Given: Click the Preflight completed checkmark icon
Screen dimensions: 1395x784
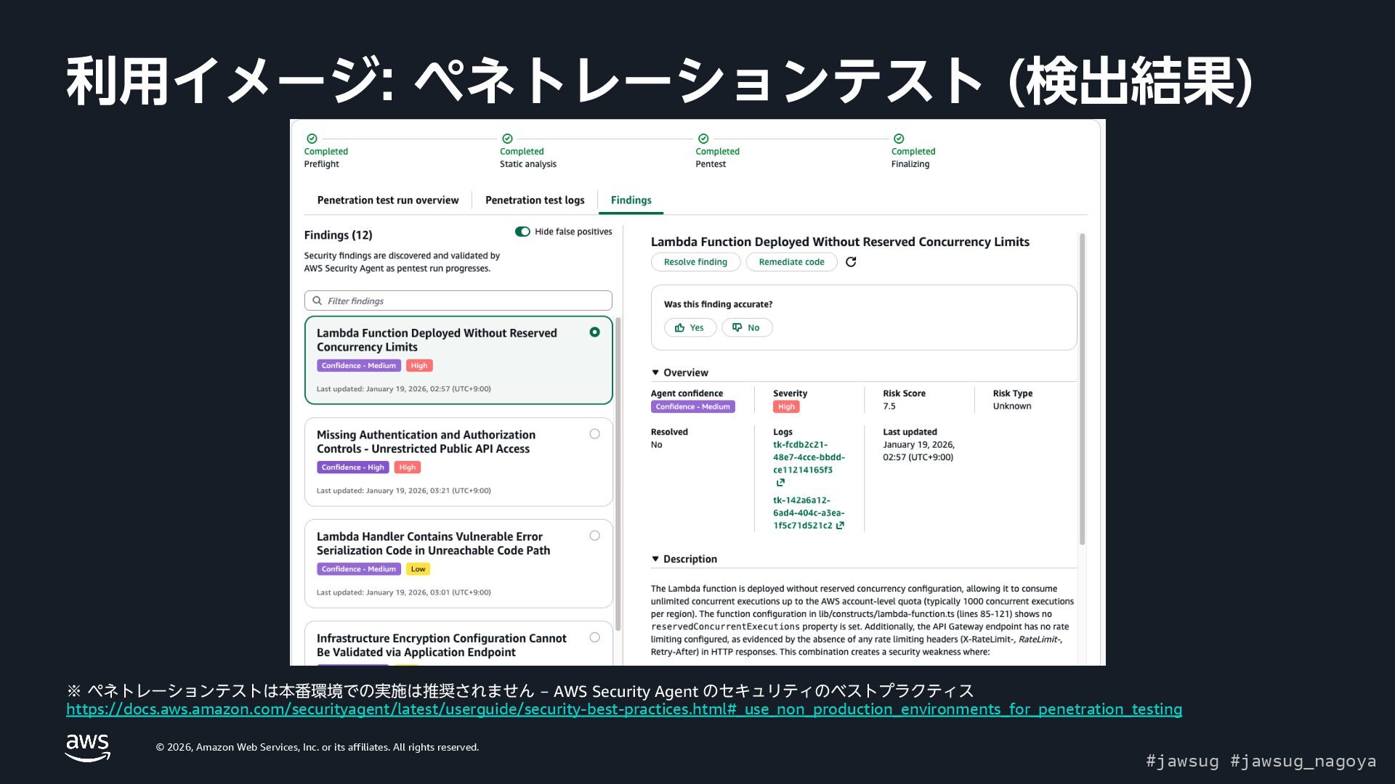Looking at the screenshot, I should [x=312, y=139].
